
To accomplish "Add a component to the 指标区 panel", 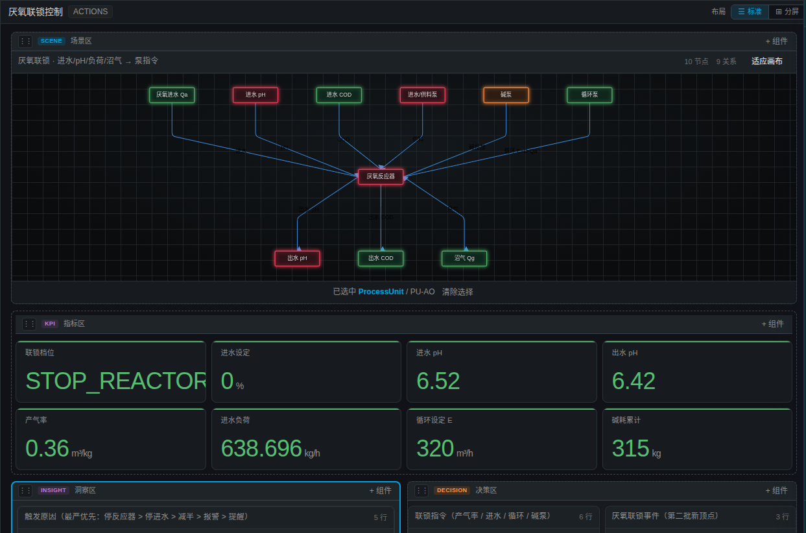I will pyautogui.click(x=772, y=324).
